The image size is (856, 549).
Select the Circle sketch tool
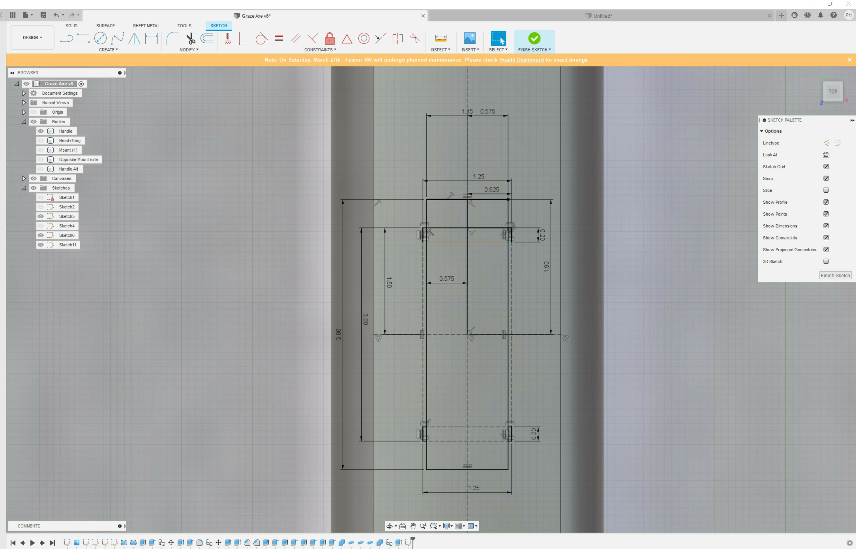click(x=101, y=38)
